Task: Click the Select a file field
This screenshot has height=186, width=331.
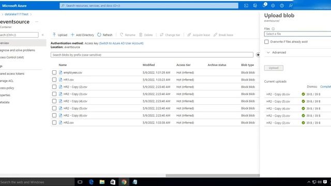Action: point(297,34)
